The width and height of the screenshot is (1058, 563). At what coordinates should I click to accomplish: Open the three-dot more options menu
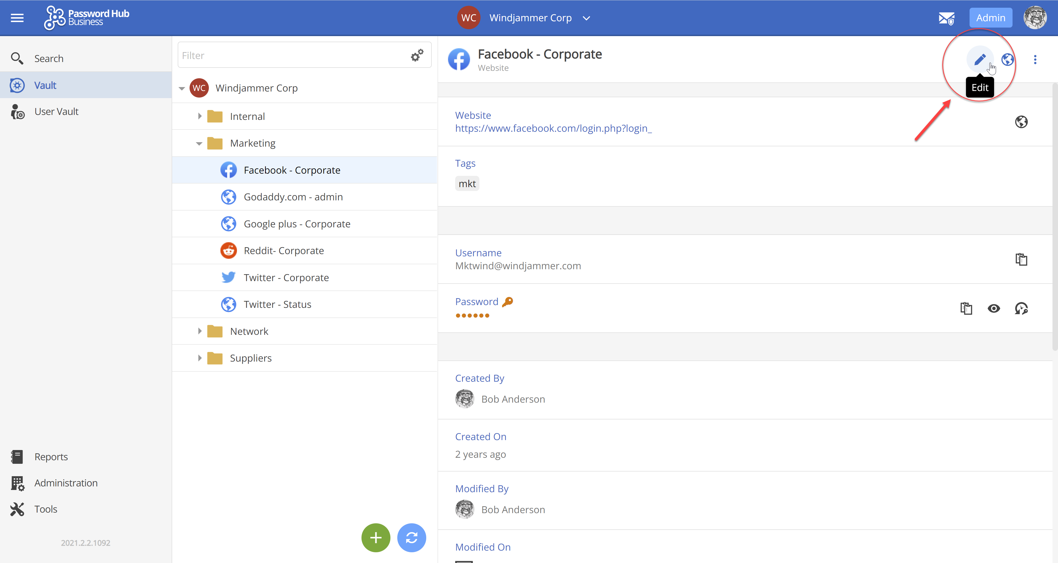(1035, 60)
